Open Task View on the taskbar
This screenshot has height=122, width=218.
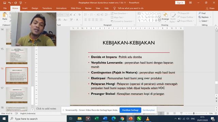click(71, 119)
